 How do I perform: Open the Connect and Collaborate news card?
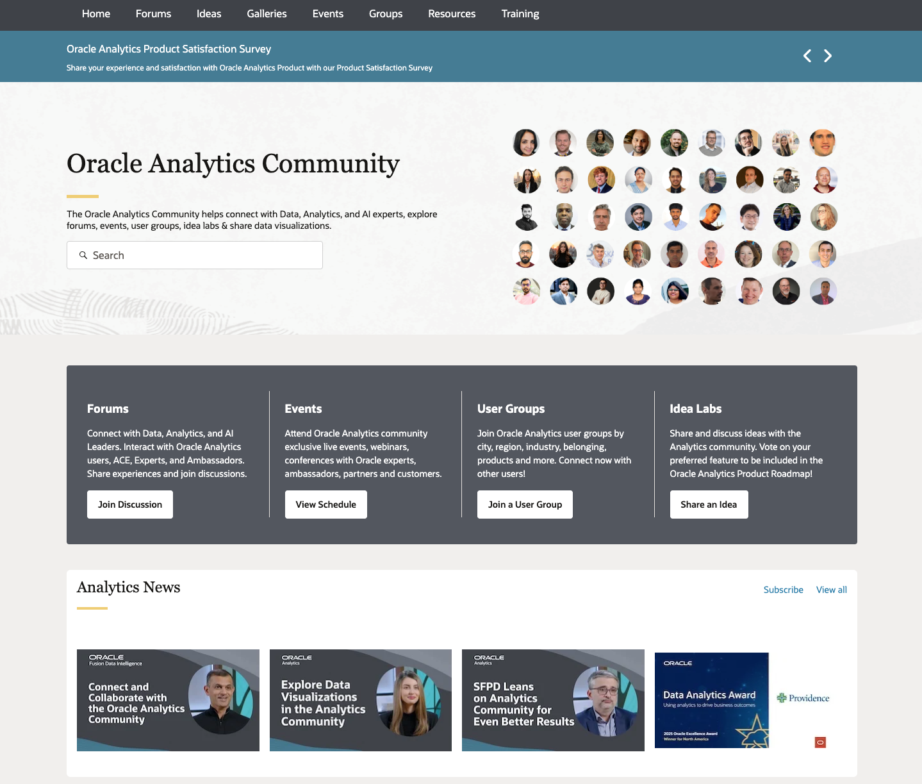tap(168, 700)
